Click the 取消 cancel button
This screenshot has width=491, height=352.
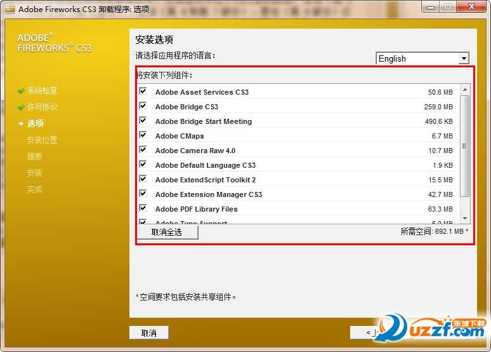point(149,333)
